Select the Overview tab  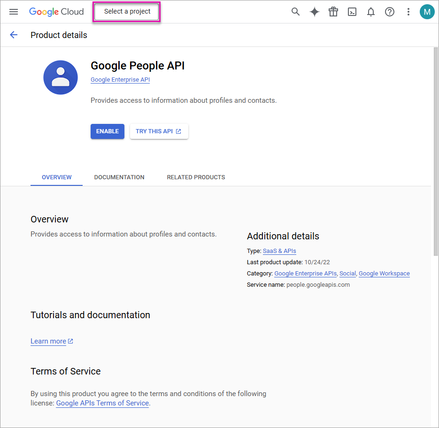[56, 177]
